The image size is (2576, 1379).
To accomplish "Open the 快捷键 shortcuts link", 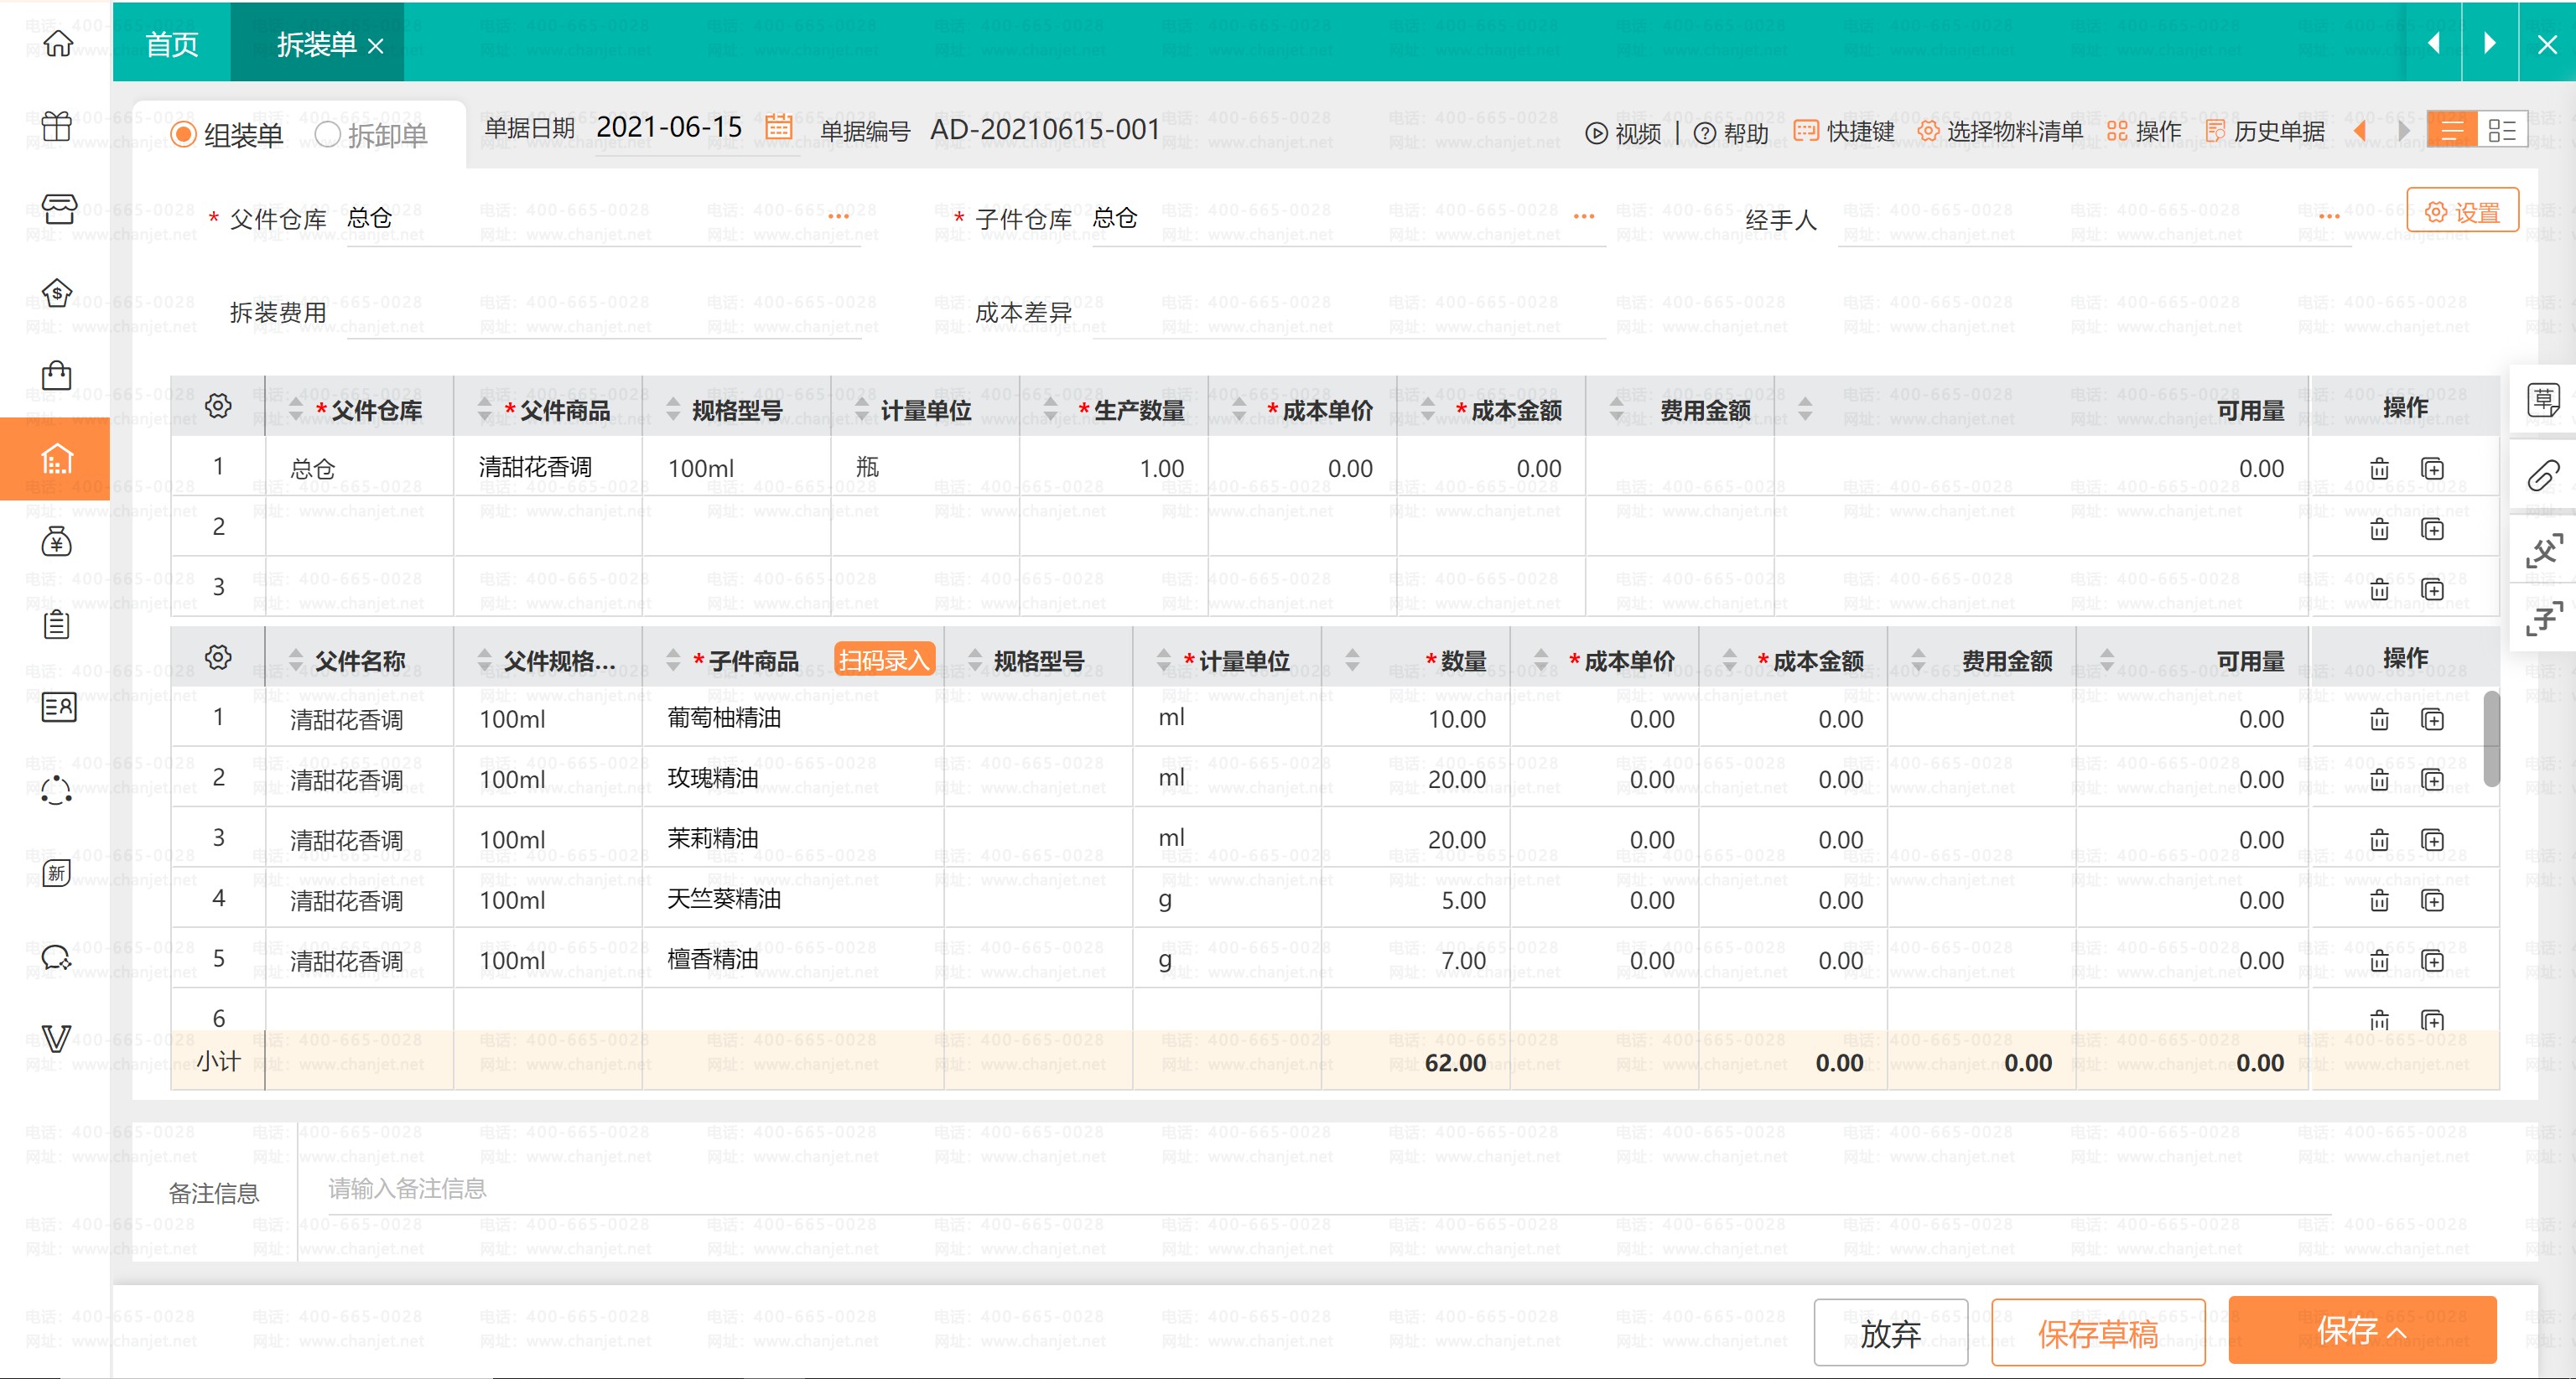I will click(1844, 132).
